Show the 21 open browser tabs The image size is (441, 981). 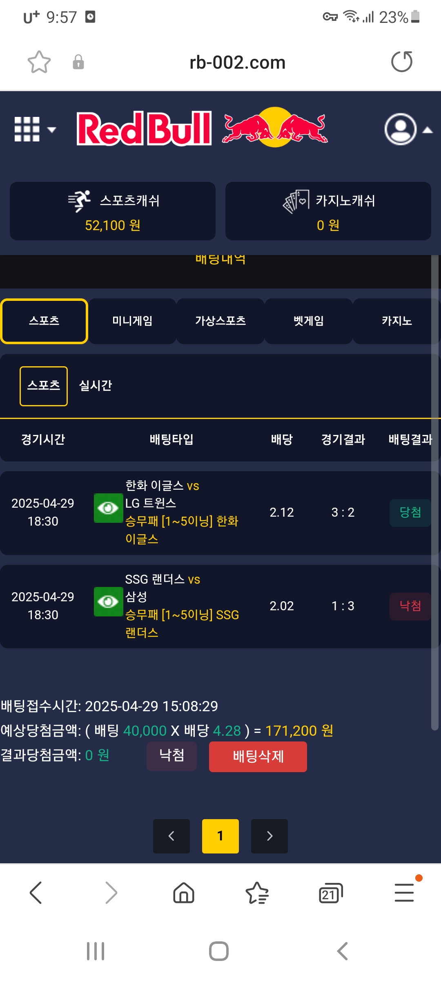330,893
